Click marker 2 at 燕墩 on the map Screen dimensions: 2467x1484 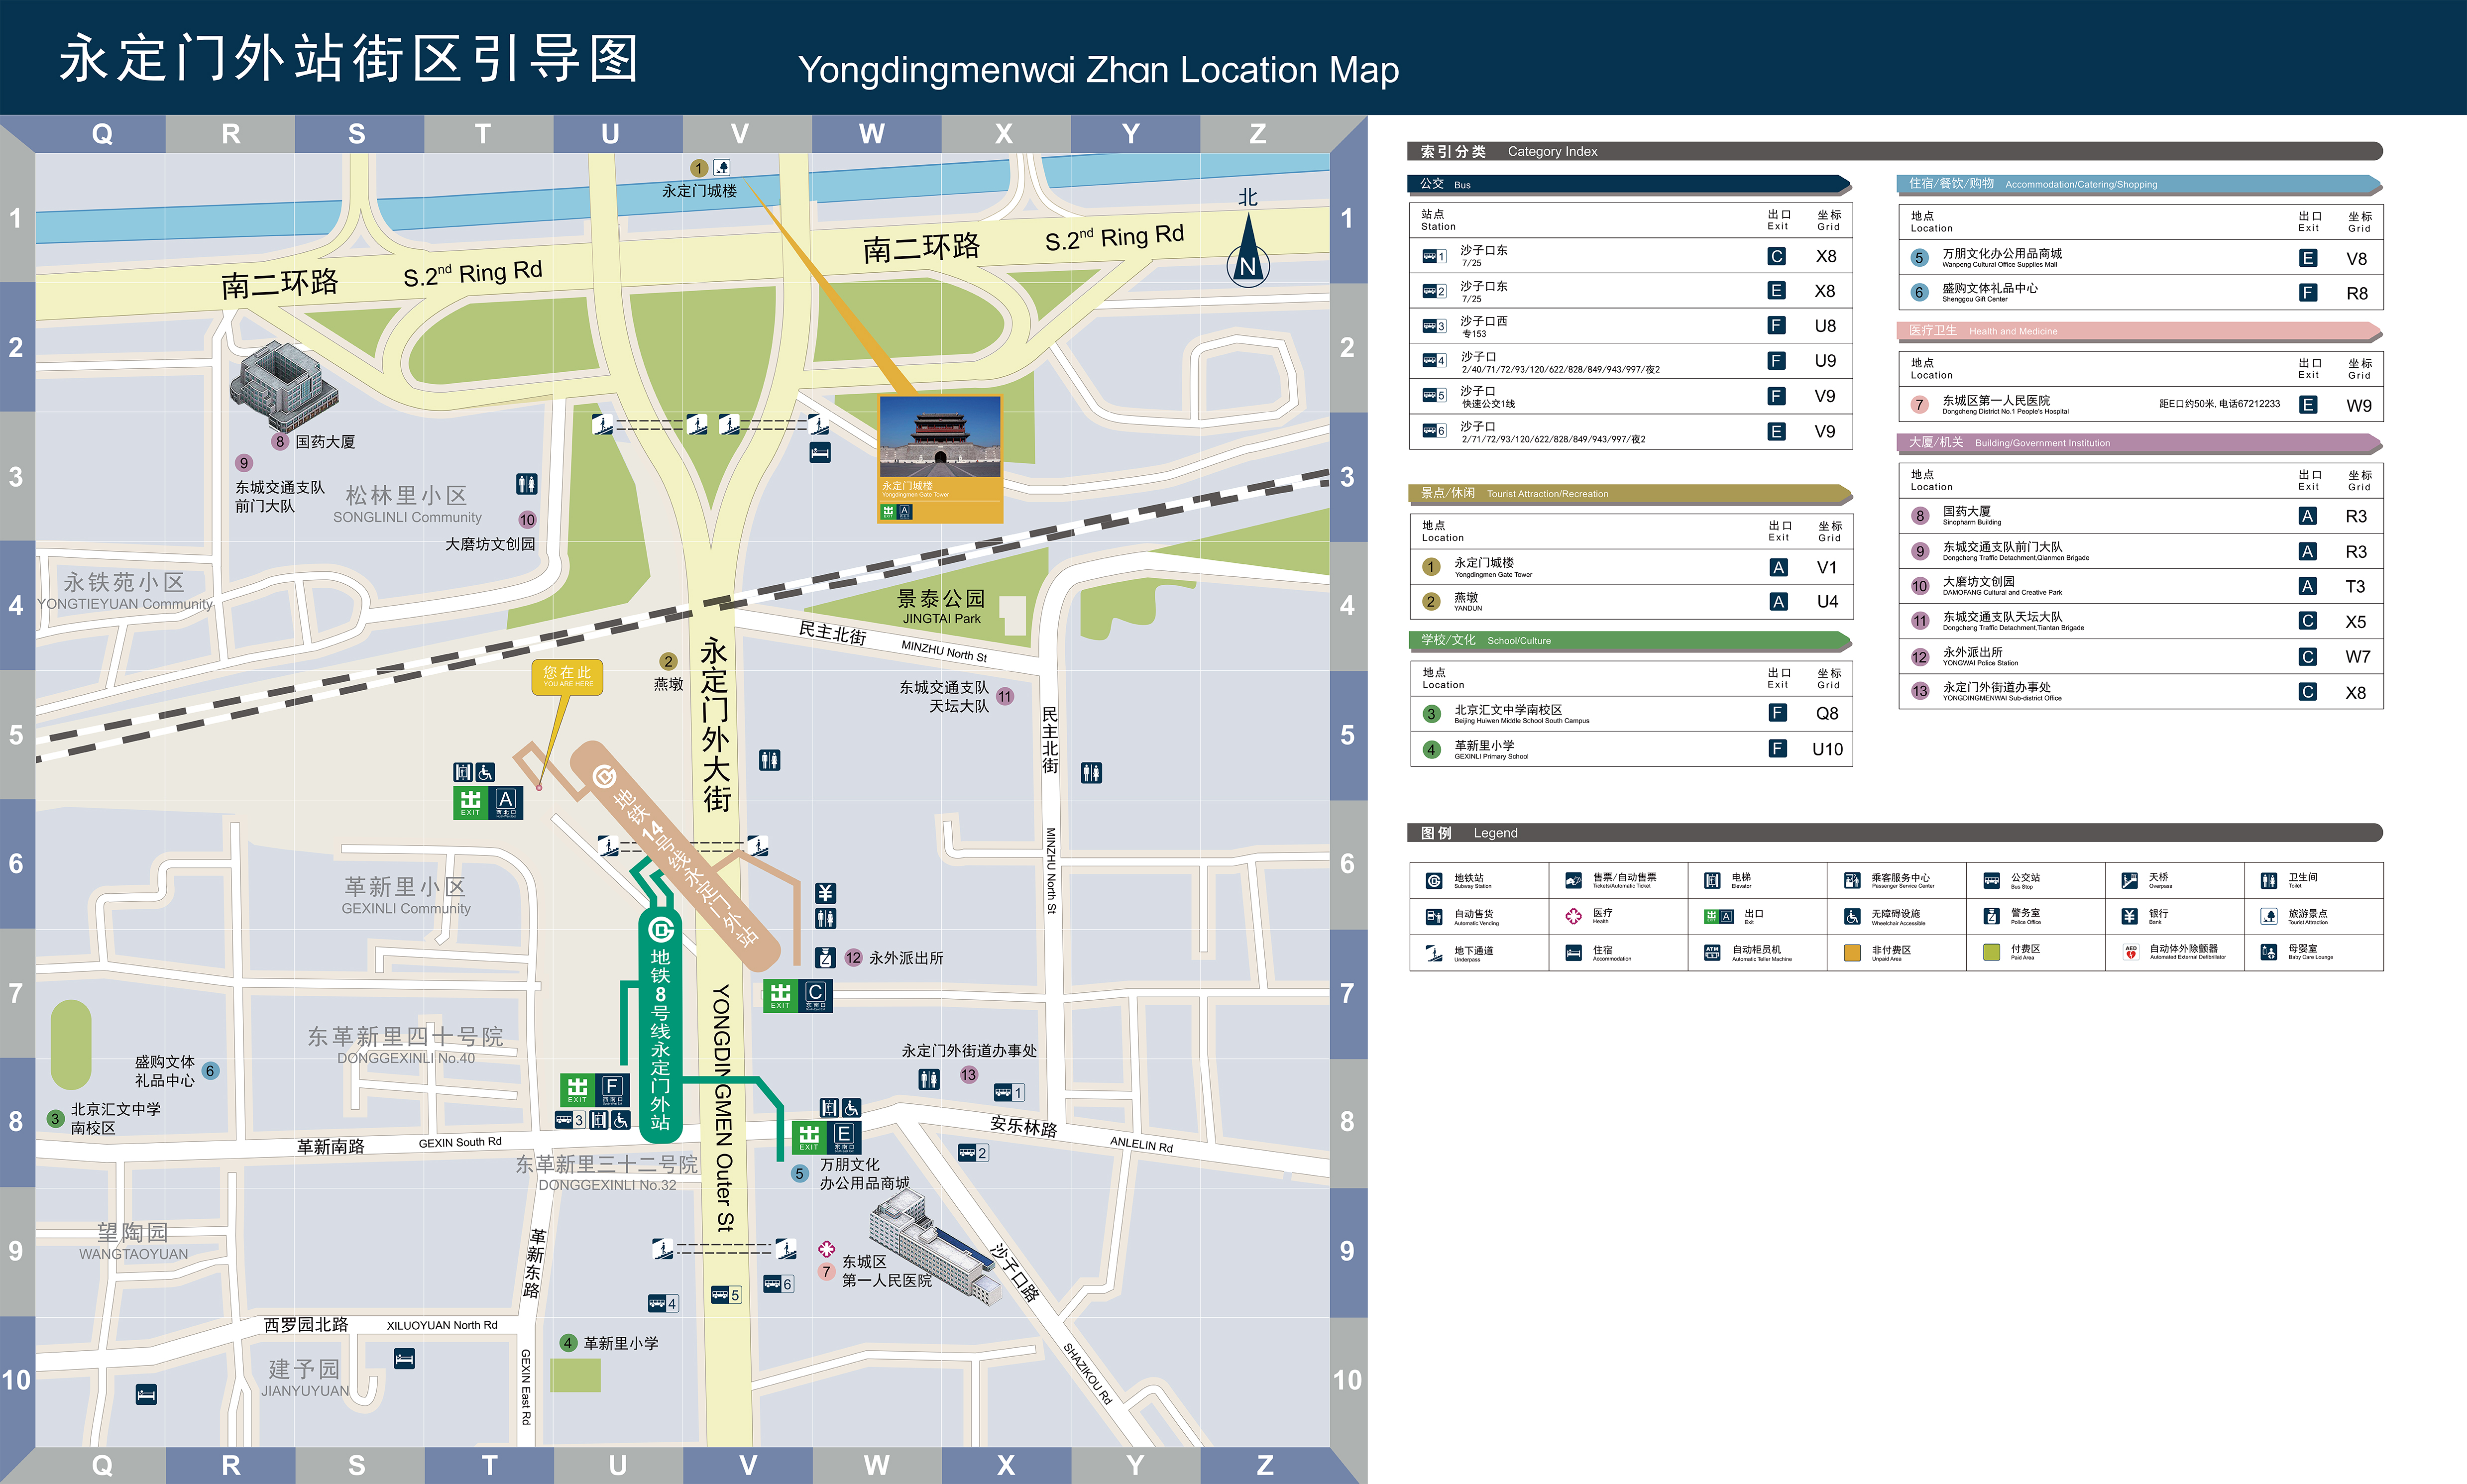pos(668,661)
